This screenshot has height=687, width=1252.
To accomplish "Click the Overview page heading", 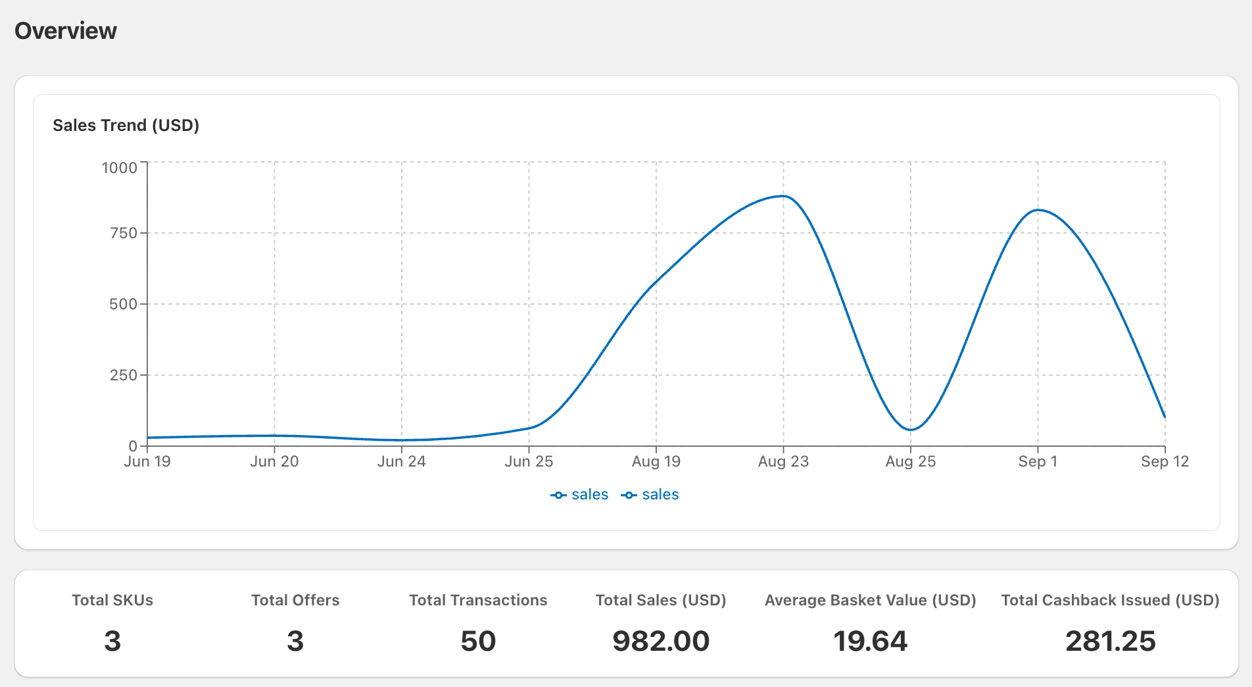I will 66,31.
